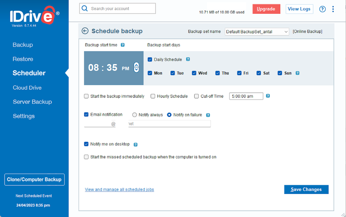Click help icon after Sun checkbox
Screen dimensions: 346x217
coord(297,73)
